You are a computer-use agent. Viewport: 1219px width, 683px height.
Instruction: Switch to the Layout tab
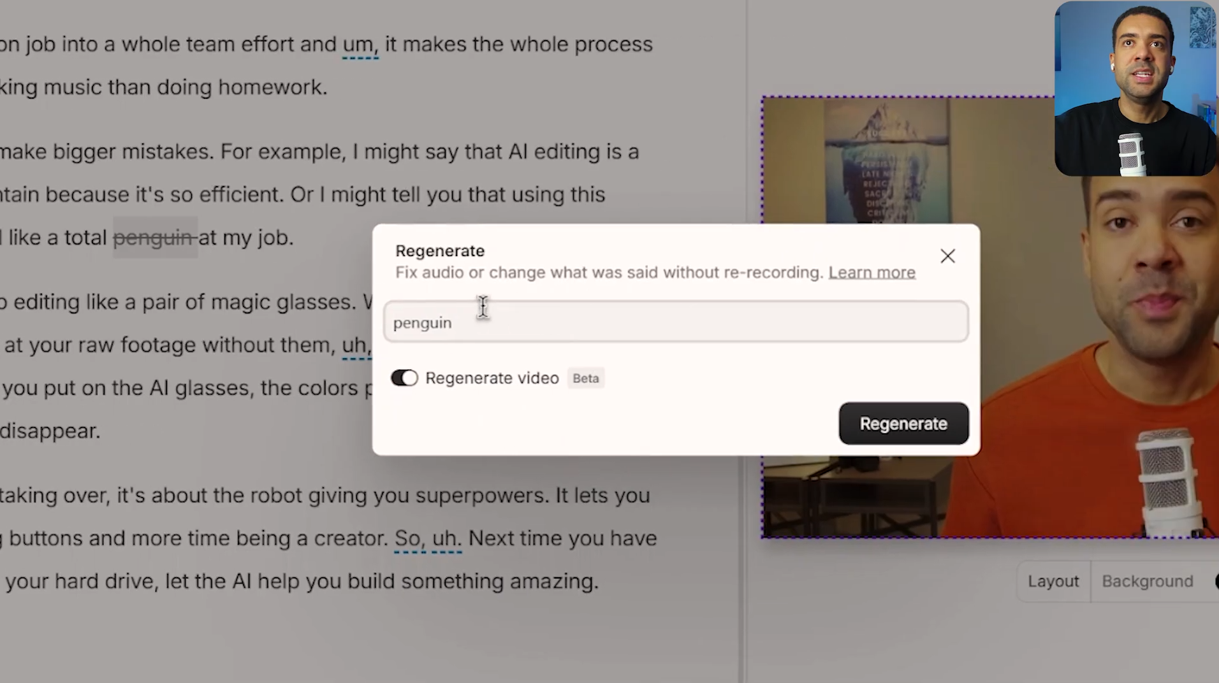pos(1053,581)
